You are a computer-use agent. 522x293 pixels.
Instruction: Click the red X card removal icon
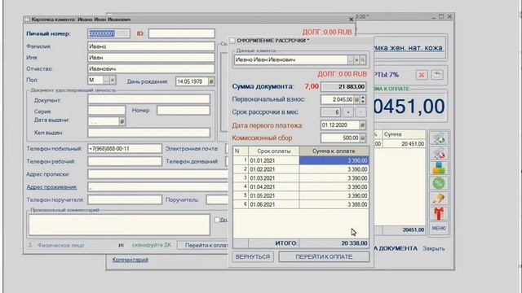422,75
